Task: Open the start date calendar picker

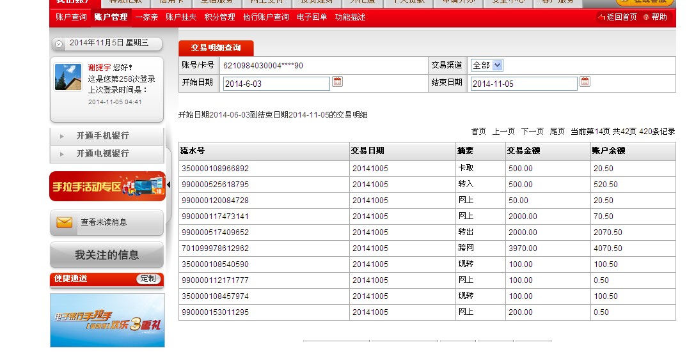Action: [x=337, y=82]
